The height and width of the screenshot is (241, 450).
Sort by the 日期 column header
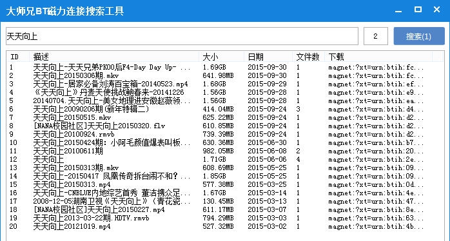point(268,57)
